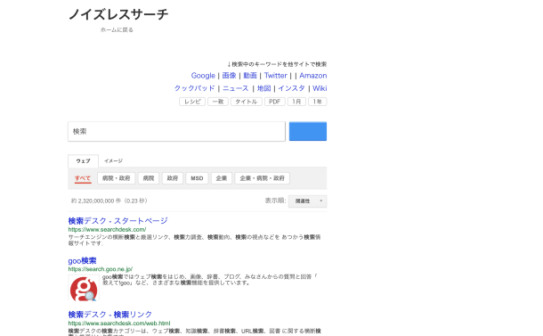The image size is (543, 336).
Task: Open result 検索デスク - スタートページ
Action: coord(118,221)
